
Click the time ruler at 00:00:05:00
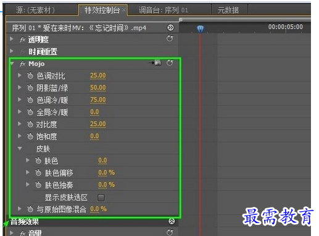286,27
